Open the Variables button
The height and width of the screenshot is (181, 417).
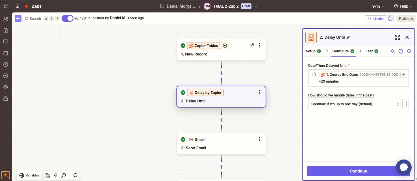[x=29, y=175]
